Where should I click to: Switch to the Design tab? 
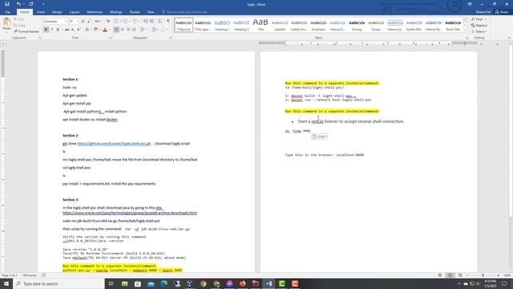tap(57, 12)
